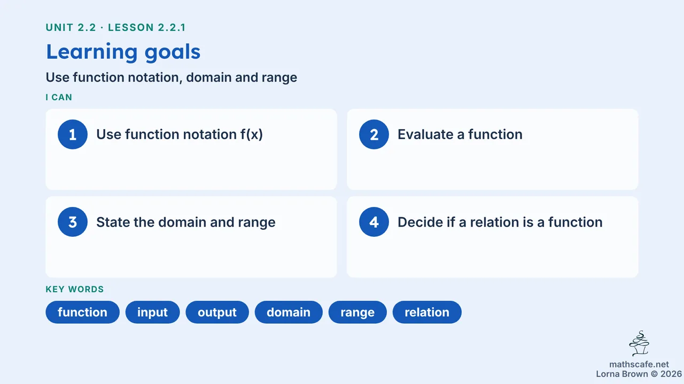
Task: Click the 'Key words' section label
Action: 75,290
